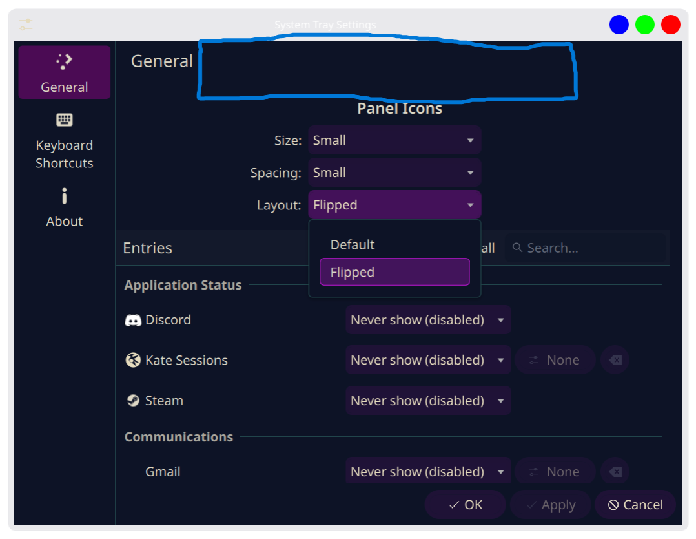Screen dimensions: 696x539
Task: Open the Size dropdown
Action: (x=394, y=140)
